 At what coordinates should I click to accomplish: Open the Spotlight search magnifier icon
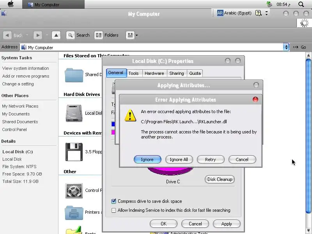coord(301,4)
